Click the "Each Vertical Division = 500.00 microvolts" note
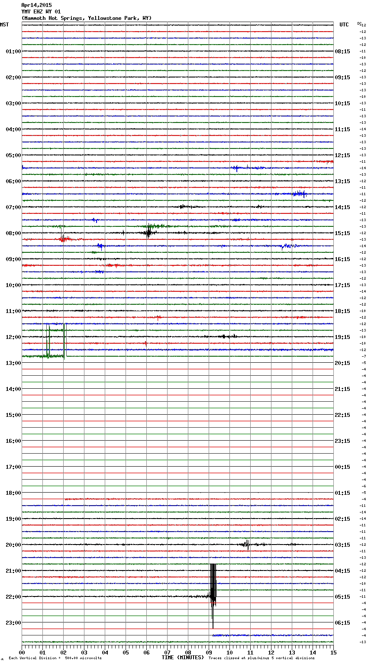 pyautogui.click(x=55, y=658)
